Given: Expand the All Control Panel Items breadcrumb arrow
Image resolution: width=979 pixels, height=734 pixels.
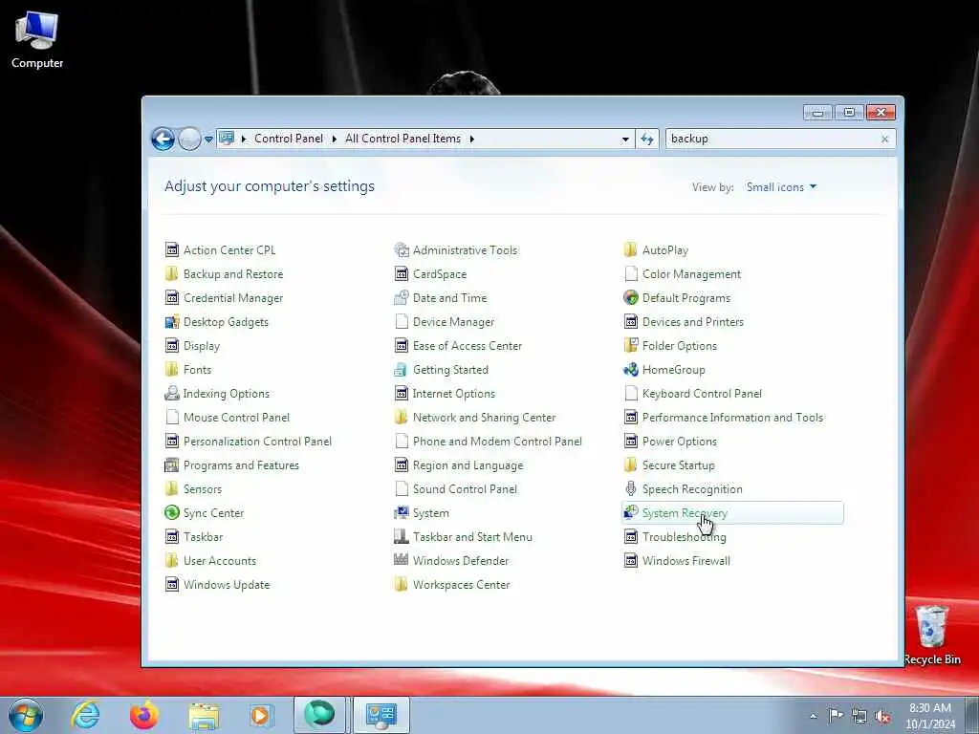Looking at the screenshot, I should pyautogui.click(x=472, y=139).
